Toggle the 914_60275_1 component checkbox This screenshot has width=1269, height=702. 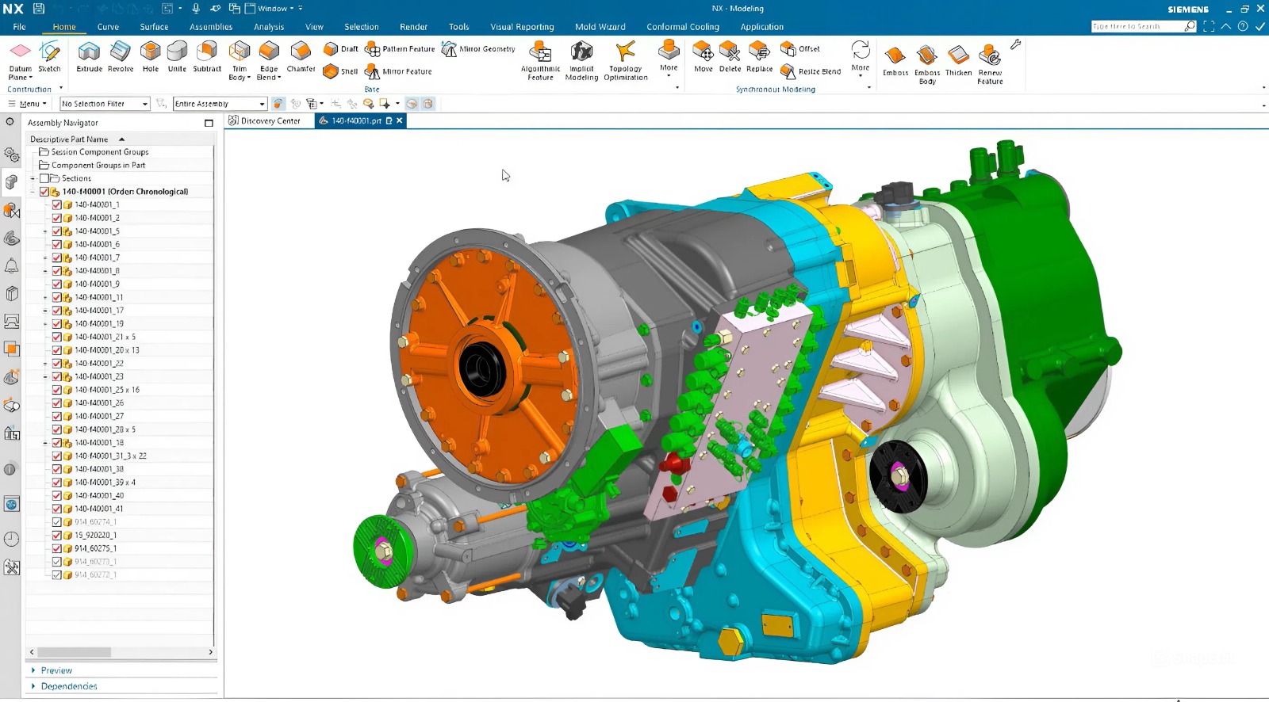pos(57,548)
